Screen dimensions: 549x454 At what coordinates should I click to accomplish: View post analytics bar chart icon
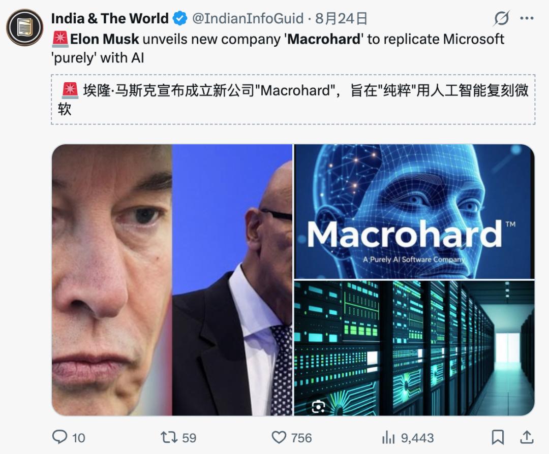pyautogui.click(x=388, y=438)
